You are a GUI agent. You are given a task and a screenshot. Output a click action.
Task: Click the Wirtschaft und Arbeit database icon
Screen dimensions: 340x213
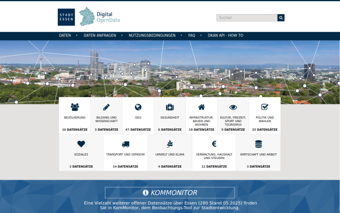pyautogui.click(x=258, y=144)
